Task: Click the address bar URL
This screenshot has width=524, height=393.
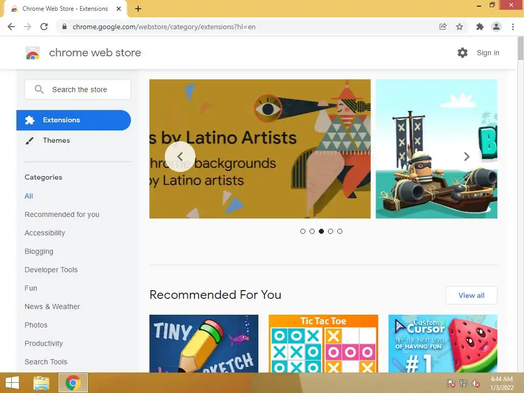Action: [x=164, y=27]
